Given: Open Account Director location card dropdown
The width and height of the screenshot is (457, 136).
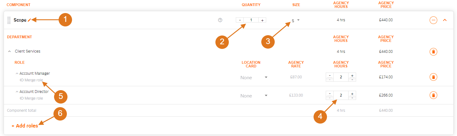Looking at the screenshot, I should click(x=254, y=96).
